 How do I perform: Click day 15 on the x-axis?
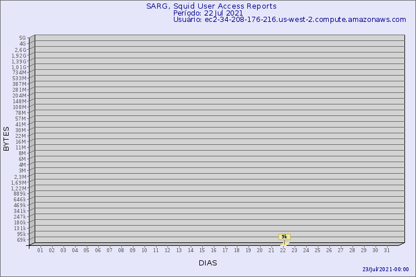202,250
